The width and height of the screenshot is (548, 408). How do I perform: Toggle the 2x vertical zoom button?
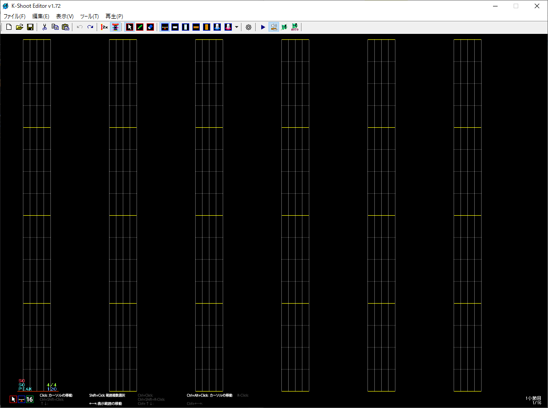104,27
